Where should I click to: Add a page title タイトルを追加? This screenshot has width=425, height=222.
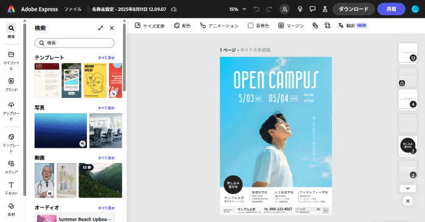(x=255, y=50)
